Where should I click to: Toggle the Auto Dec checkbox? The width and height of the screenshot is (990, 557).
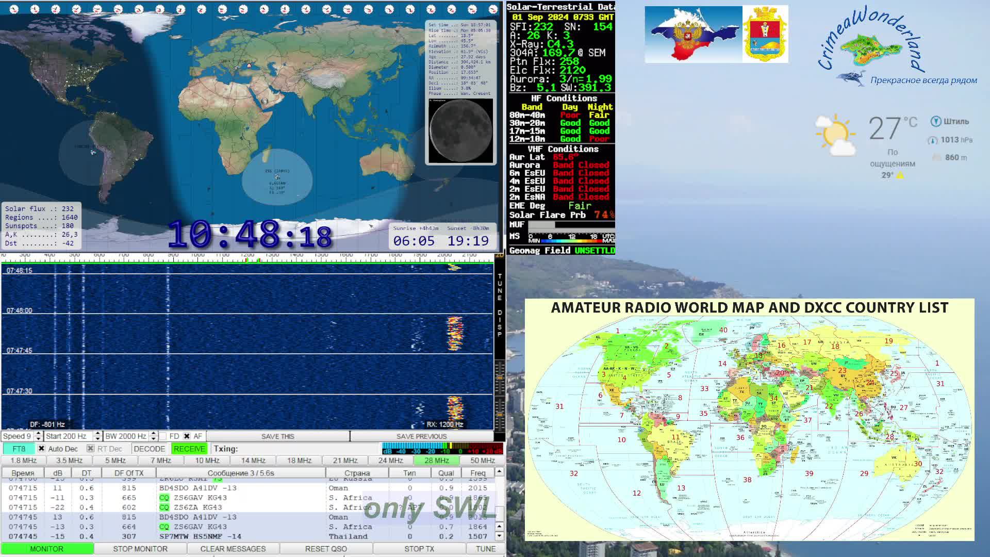coord(42,449)
